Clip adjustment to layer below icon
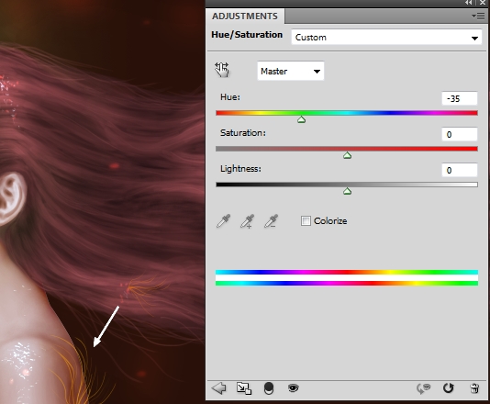 tap(269, 388)
